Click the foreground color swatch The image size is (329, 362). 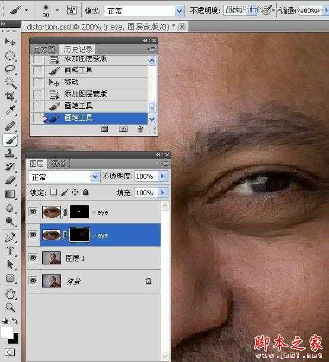point(7,332)
